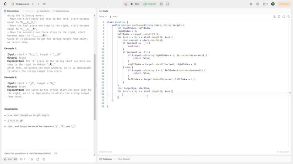Click the debugger icon left of Run
Viewport: 293px width, 164px height.
point(125,4)
